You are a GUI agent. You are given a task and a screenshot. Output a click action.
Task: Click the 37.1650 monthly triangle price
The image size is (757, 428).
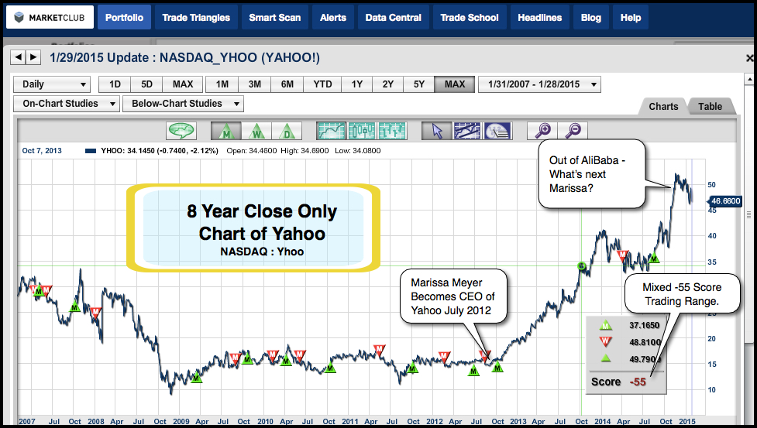(x=644, y=325)
